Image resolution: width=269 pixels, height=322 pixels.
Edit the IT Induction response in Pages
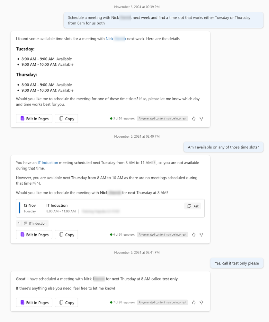[x=34, y=235]
